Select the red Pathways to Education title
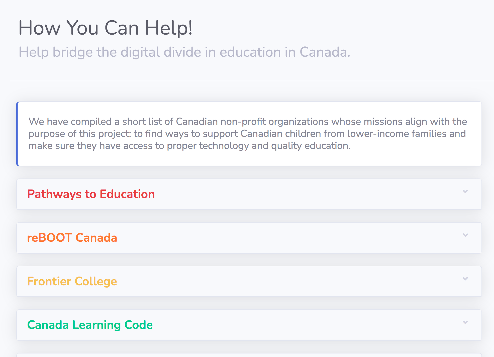The image size is (494, 357). coord(91,194)
